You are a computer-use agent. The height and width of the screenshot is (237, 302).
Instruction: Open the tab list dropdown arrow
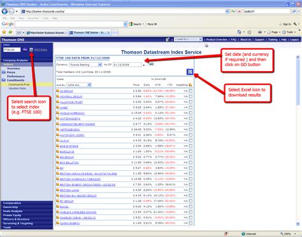pyautogui.click(x=24, y=32)
